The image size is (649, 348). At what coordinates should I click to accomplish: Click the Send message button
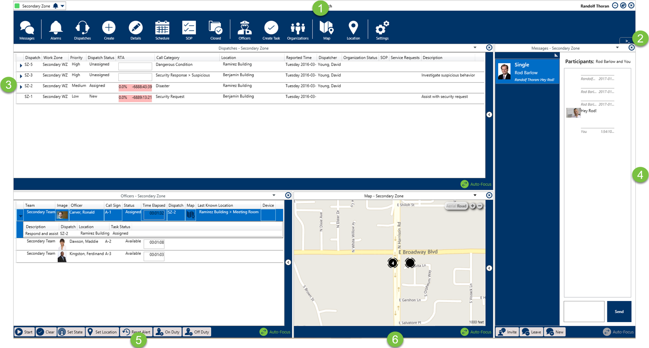[619, 312]
